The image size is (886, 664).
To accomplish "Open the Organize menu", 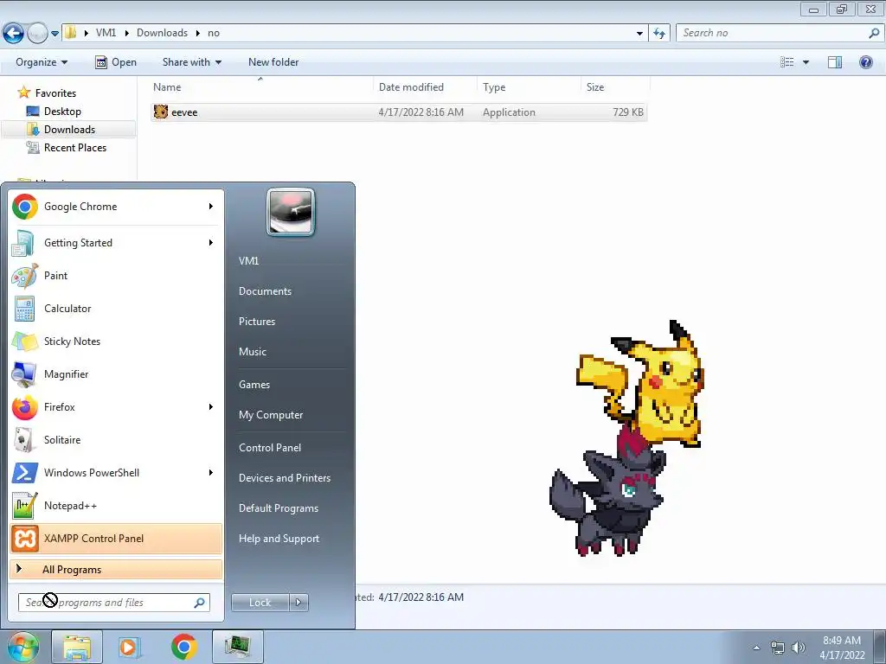I will coord(42,62).
